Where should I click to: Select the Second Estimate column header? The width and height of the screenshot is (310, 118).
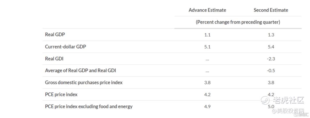point(271,10)
